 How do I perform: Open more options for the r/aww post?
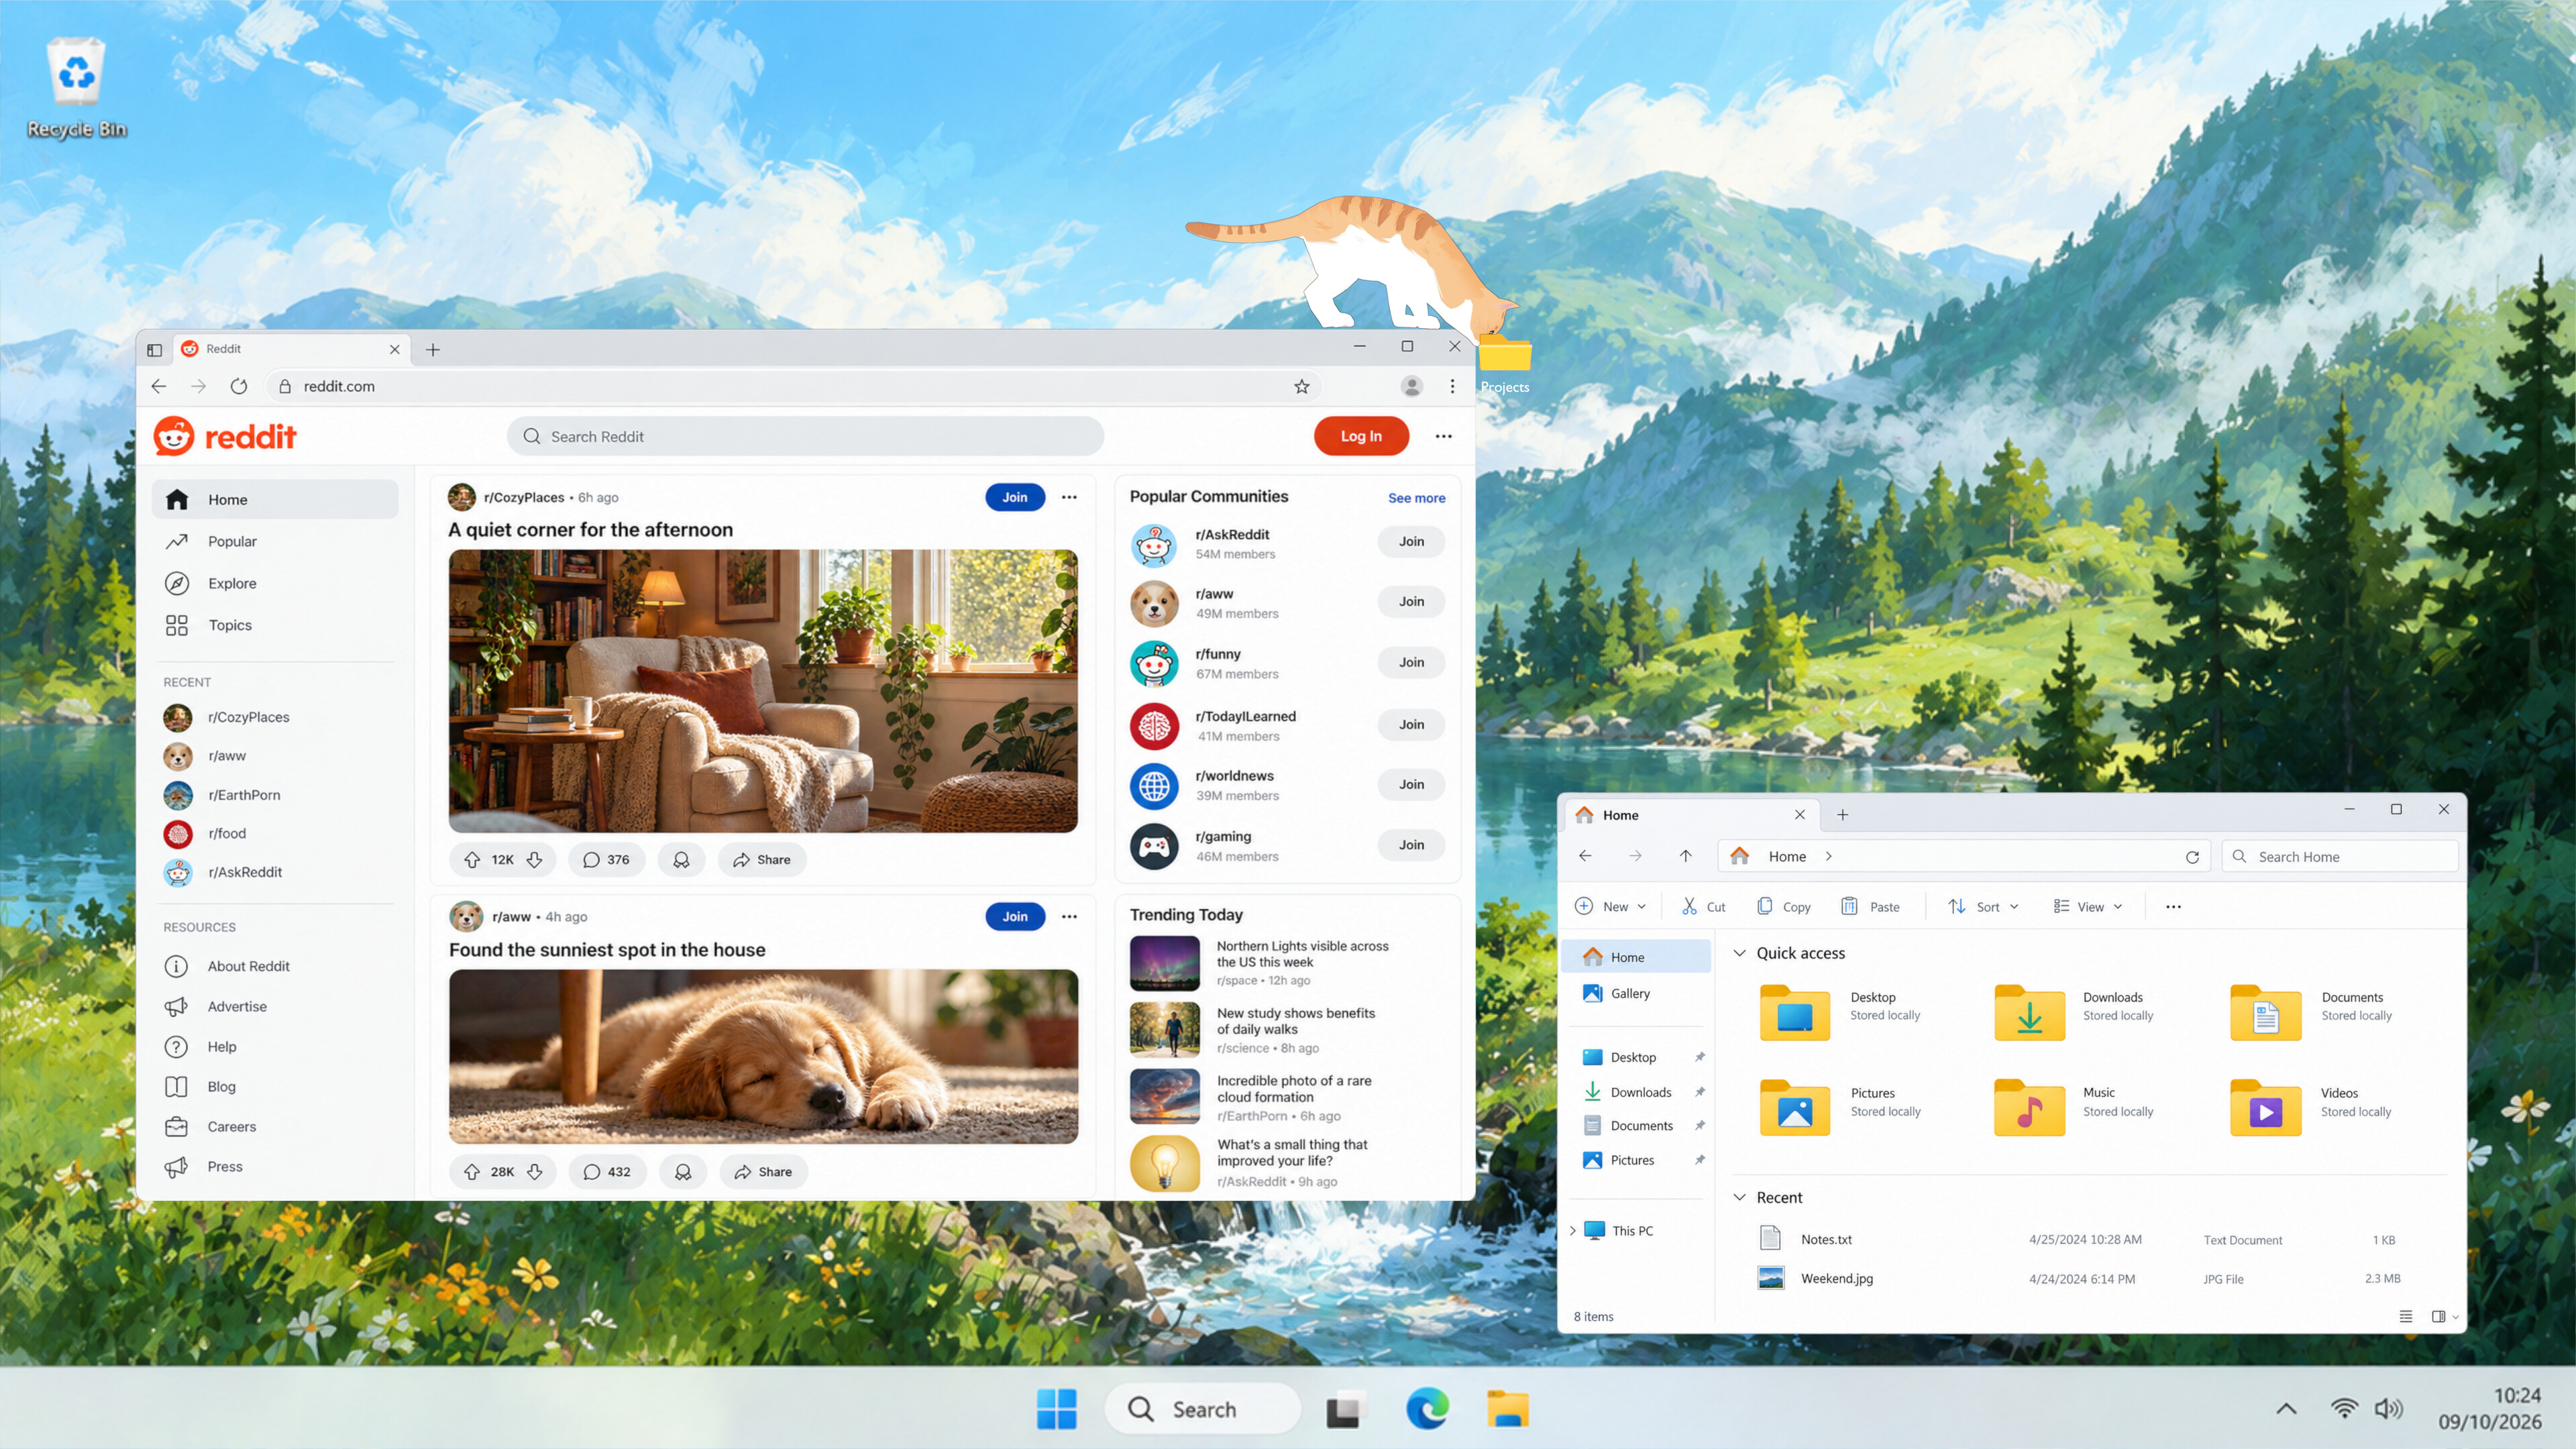[1069, 916]
